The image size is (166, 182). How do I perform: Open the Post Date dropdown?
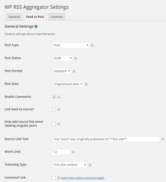coord(68,84)
